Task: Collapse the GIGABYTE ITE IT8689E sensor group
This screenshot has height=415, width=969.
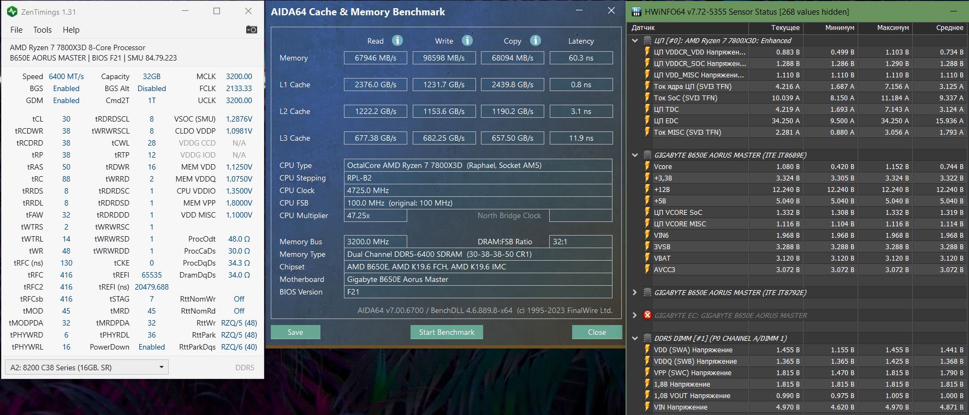Action: tap(634, 155)
